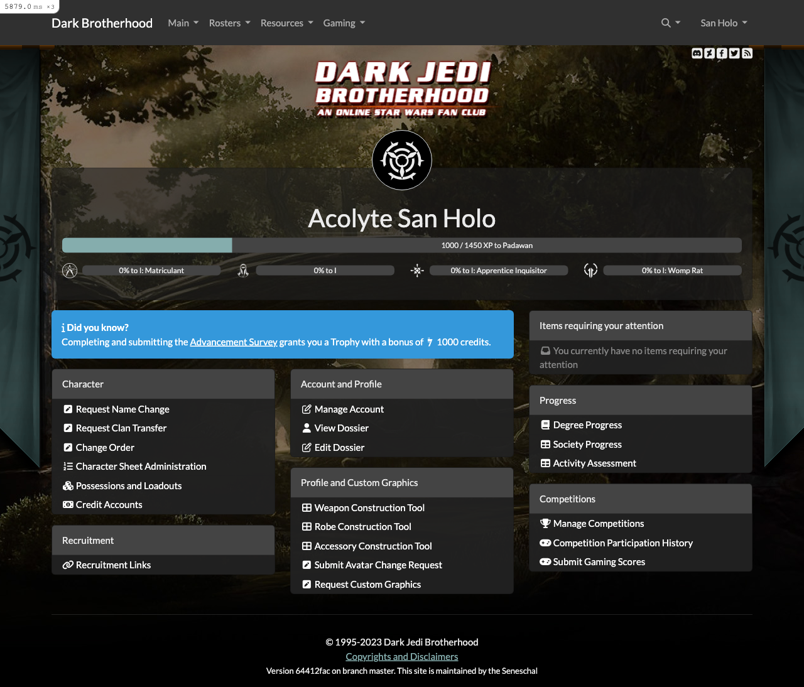Image resolution: width=804 pixels, height=687 pixels.
Task: Expand the search dropdown in navbar
Action: click(x=670, y=23)
